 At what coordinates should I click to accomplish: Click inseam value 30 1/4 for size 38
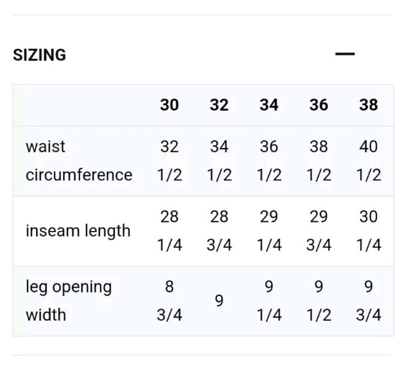[368, 231]
